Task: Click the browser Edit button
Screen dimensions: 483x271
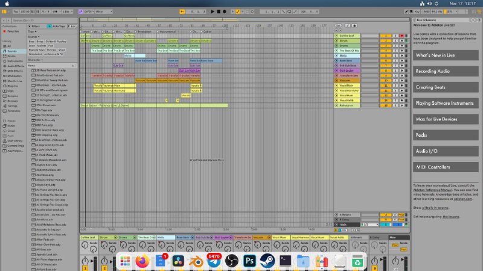Action: point(72,26)
